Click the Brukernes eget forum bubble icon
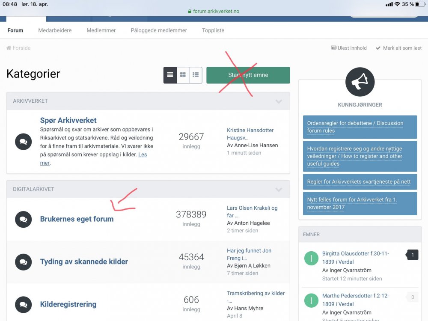The image size is (428, 321). click(24, 220)
